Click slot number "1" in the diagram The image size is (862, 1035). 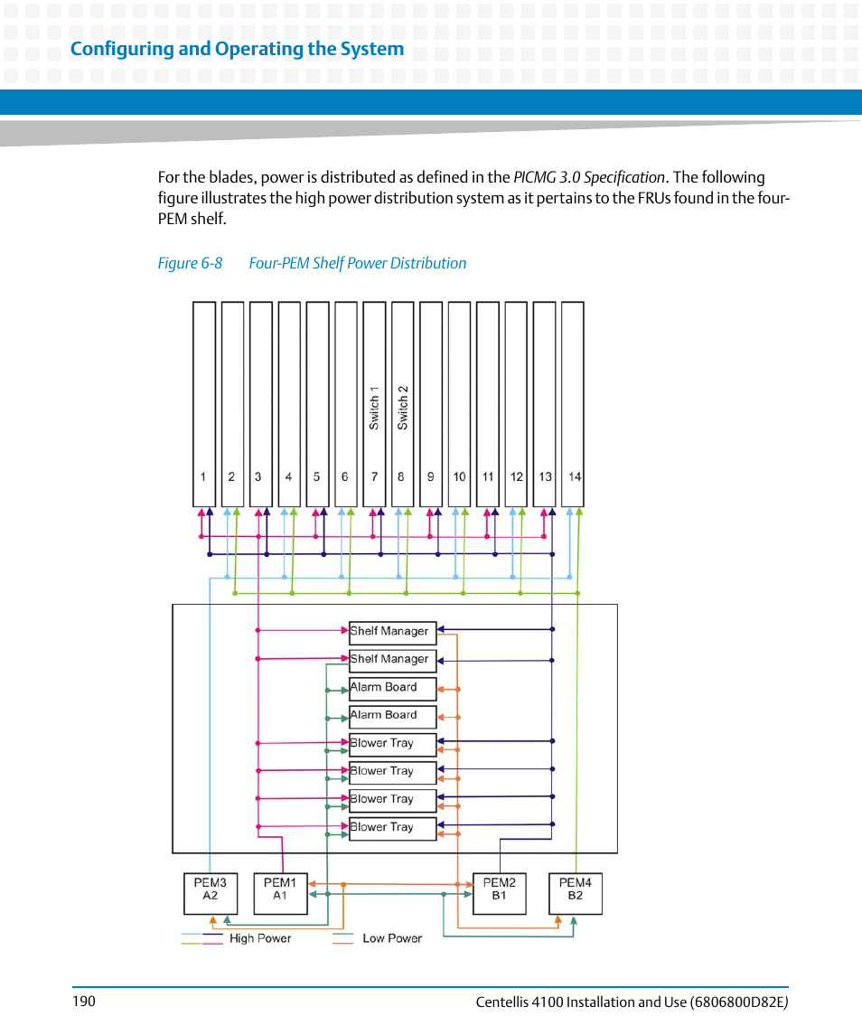(203, 476)
